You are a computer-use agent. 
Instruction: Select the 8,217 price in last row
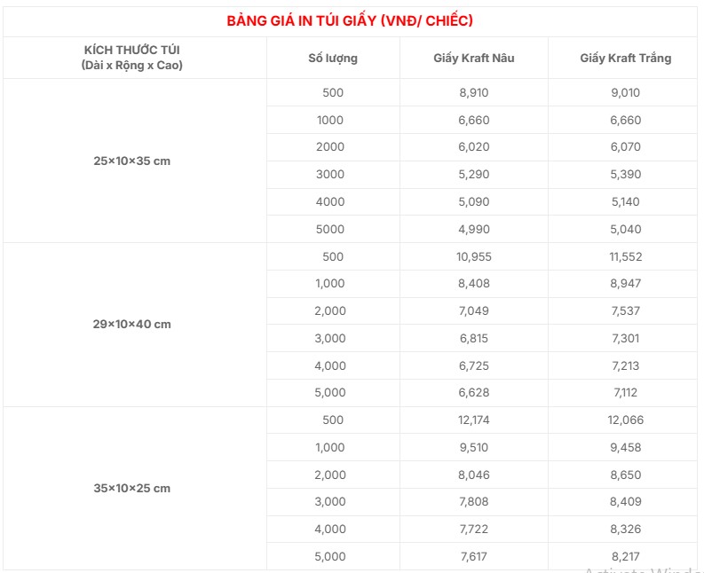coord(625,557)
